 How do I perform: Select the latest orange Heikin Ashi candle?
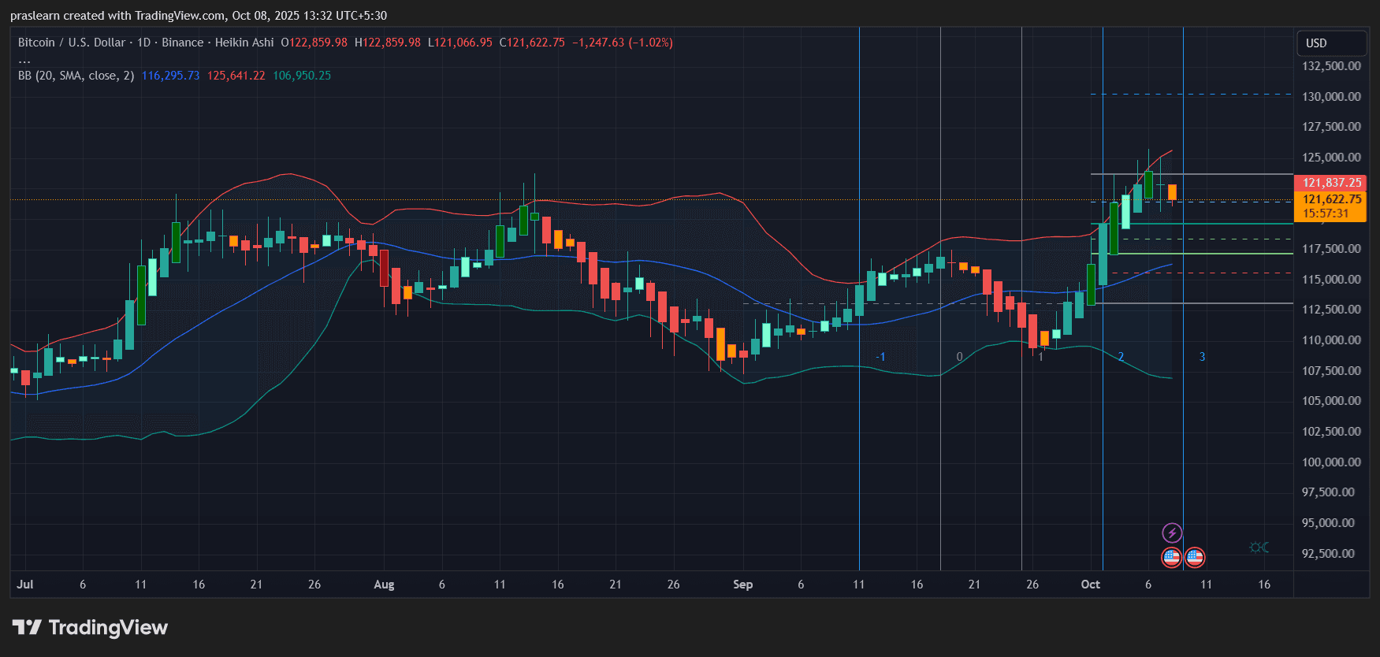[x=1172, y=192]
